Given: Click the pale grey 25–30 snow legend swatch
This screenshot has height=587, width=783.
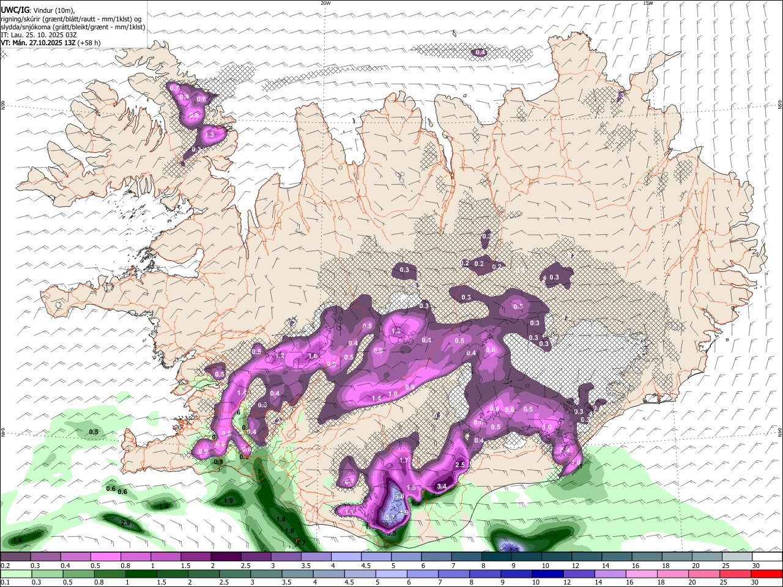Looking at the screenshot, I should tap(737, 556).
